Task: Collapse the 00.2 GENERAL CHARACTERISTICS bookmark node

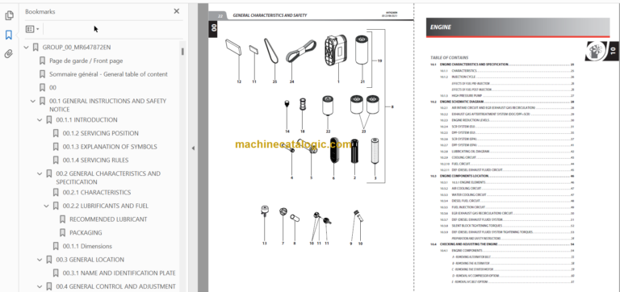Action: tap(40, 174)
